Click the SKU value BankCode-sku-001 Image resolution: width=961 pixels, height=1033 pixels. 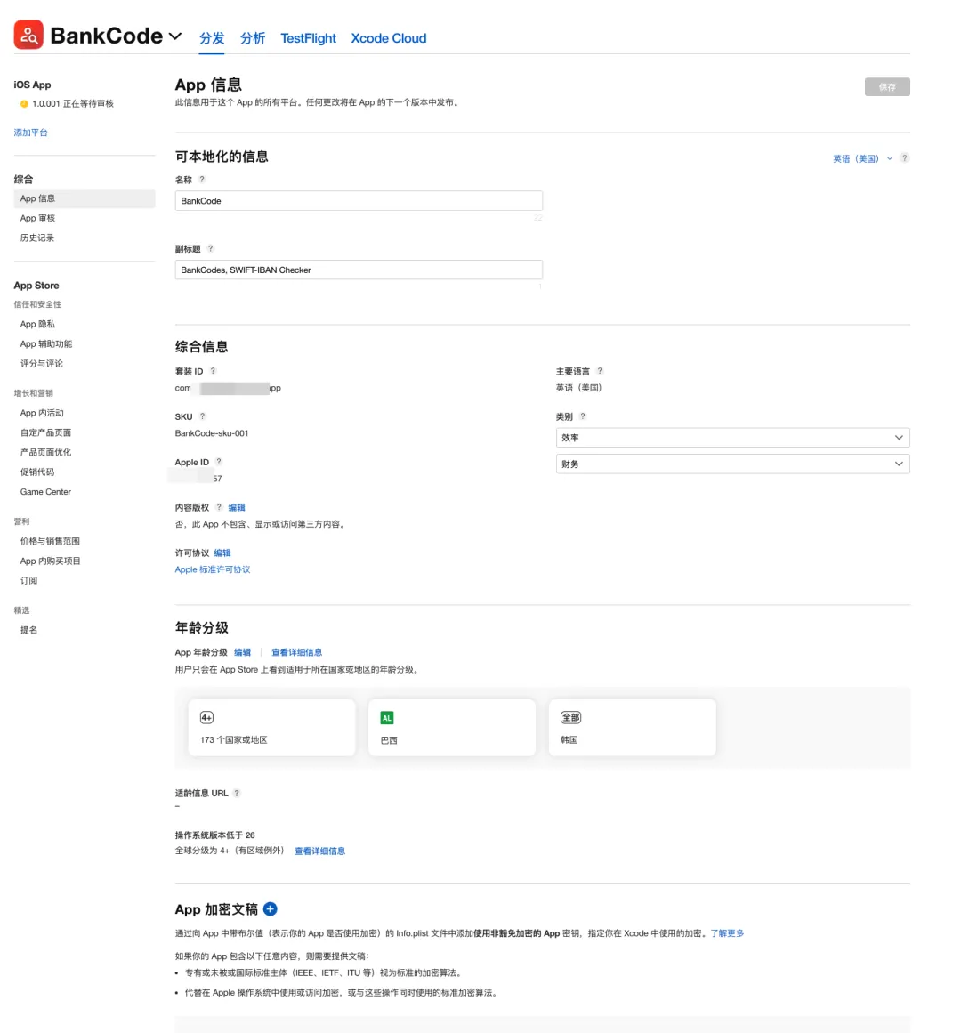[212, 433]
